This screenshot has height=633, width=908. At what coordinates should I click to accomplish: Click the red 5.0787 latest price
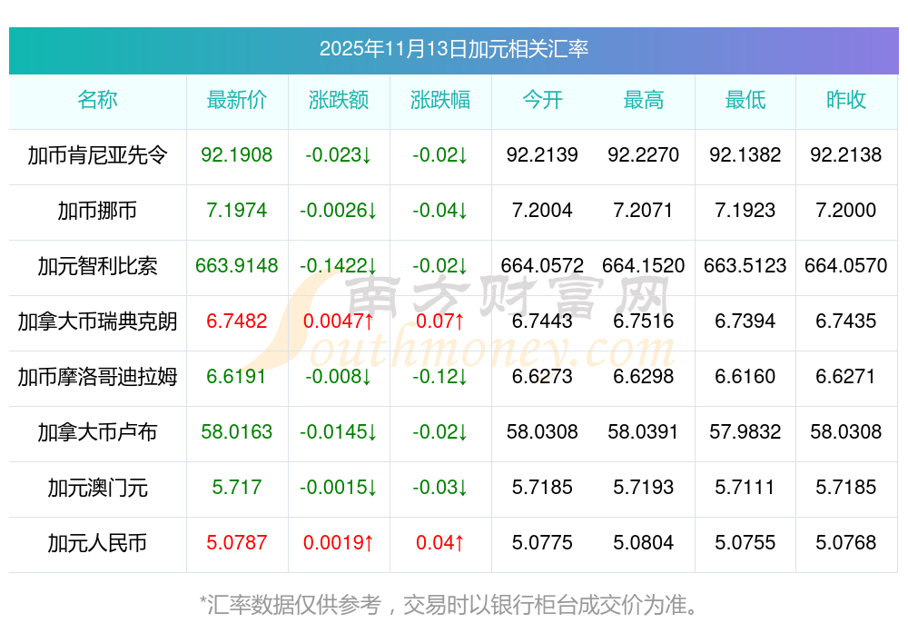tap(236, 543)
